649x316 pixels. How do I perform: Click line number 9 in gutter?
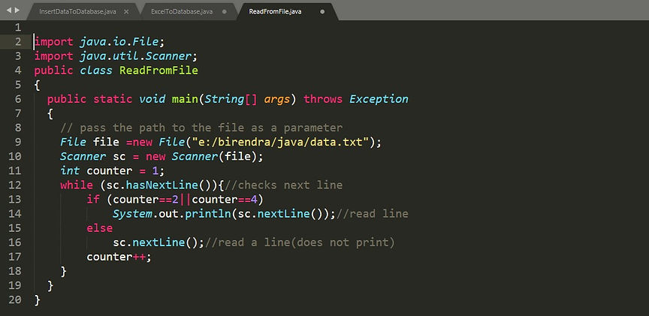[x=17, y=142]
